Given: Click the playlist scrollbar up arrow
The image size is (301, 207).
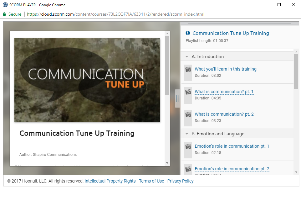Looking at the screenshot, I should coord(296,52).
